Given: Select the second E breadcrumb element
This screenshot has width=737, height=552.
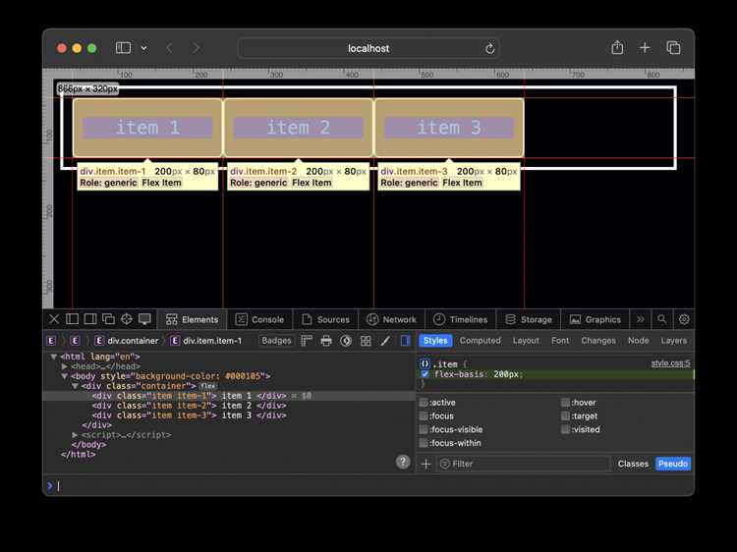Looking at the screenshot, I should point(76,341).
